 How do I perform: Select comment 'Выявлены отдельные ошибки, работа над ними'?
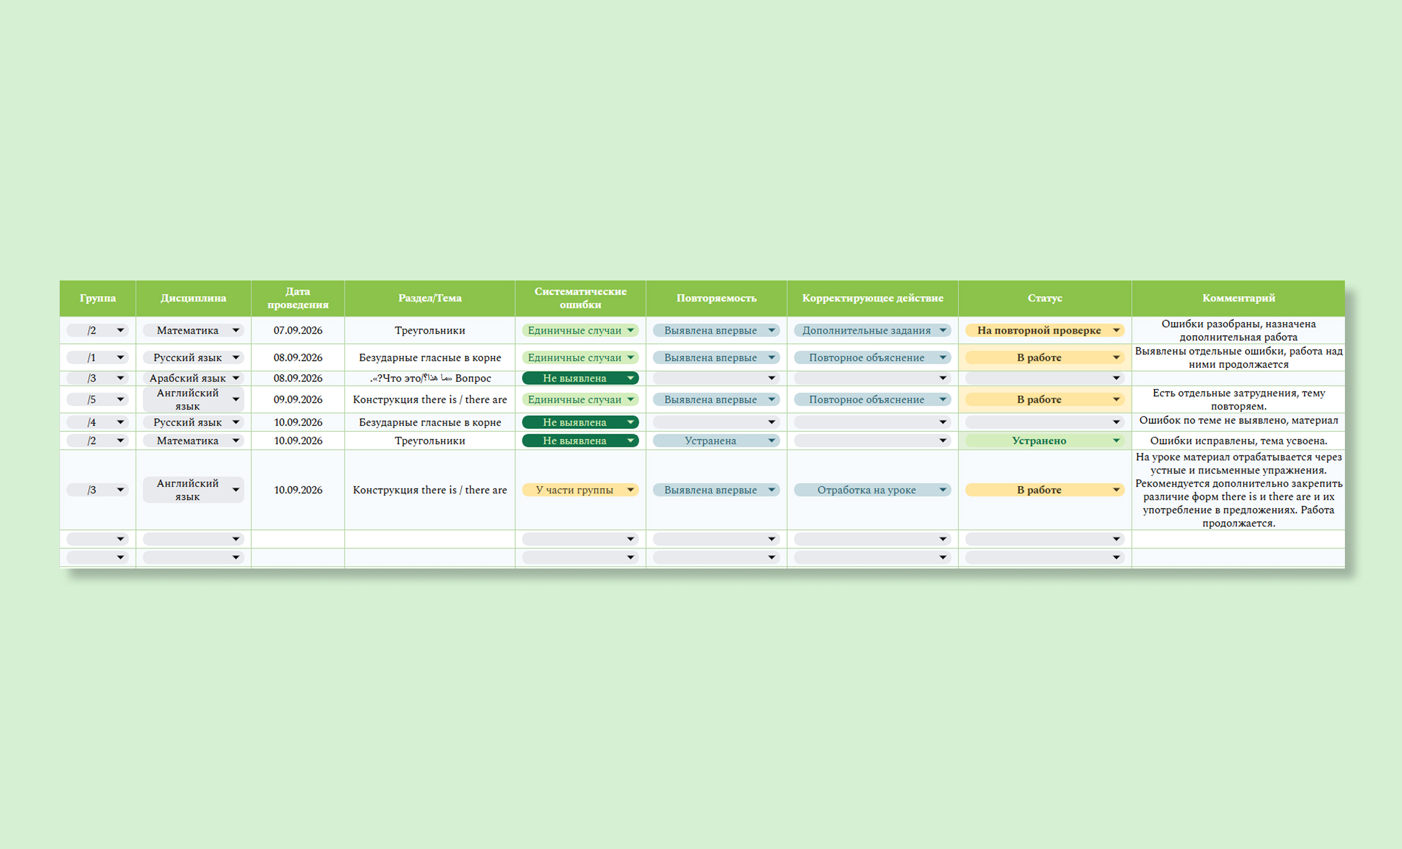(x=1238, y=357)
